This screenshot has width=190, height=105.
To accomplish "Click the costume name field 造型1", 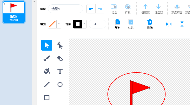I will [x=66, y=9].
